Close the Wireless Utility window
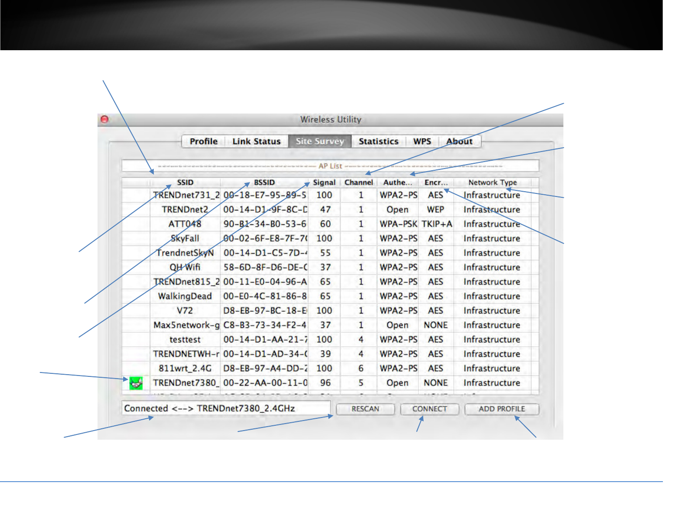 (104, 119)
